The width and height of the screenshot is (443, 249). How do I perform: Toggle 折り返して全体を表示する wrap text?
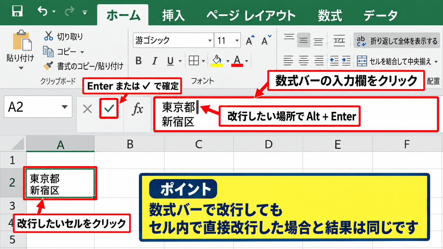click(397, 40)
